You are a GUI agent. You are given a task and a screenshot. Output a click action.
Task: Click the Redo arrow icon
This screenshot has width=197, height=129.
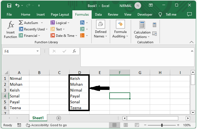28,5
